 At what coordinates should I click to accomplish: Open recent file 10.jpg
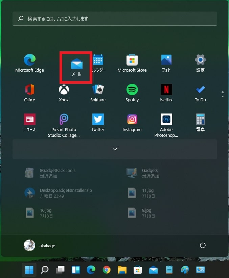click(x=40, y=213)
